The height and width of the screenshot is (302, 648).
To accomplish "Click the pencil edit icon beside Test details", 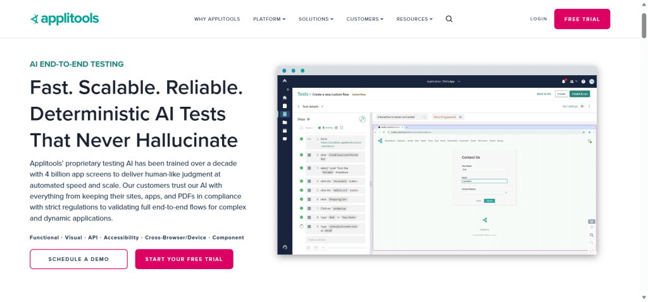I will tap(322, 106).
